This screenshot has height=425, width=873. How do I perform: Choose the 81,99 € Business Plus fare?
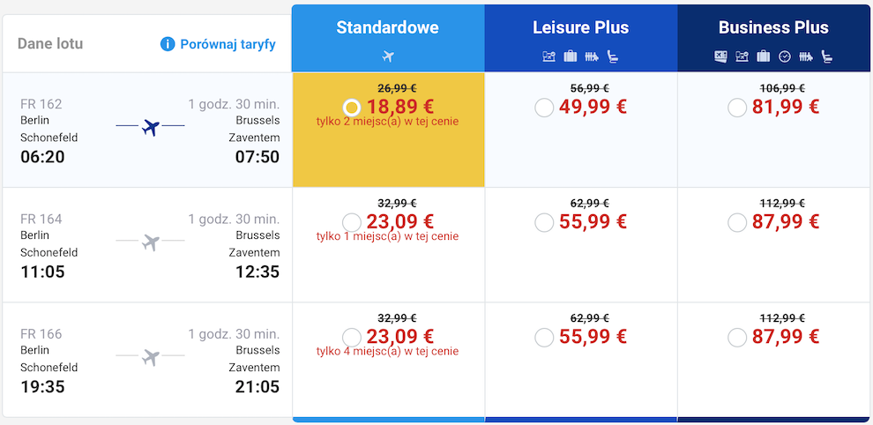[x=737, y=107]
